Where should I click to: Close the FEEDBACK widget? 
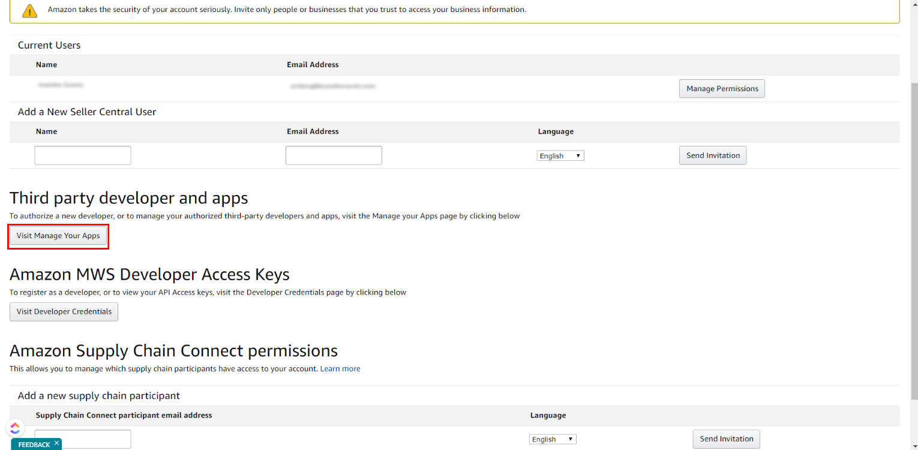click(56, 443)
